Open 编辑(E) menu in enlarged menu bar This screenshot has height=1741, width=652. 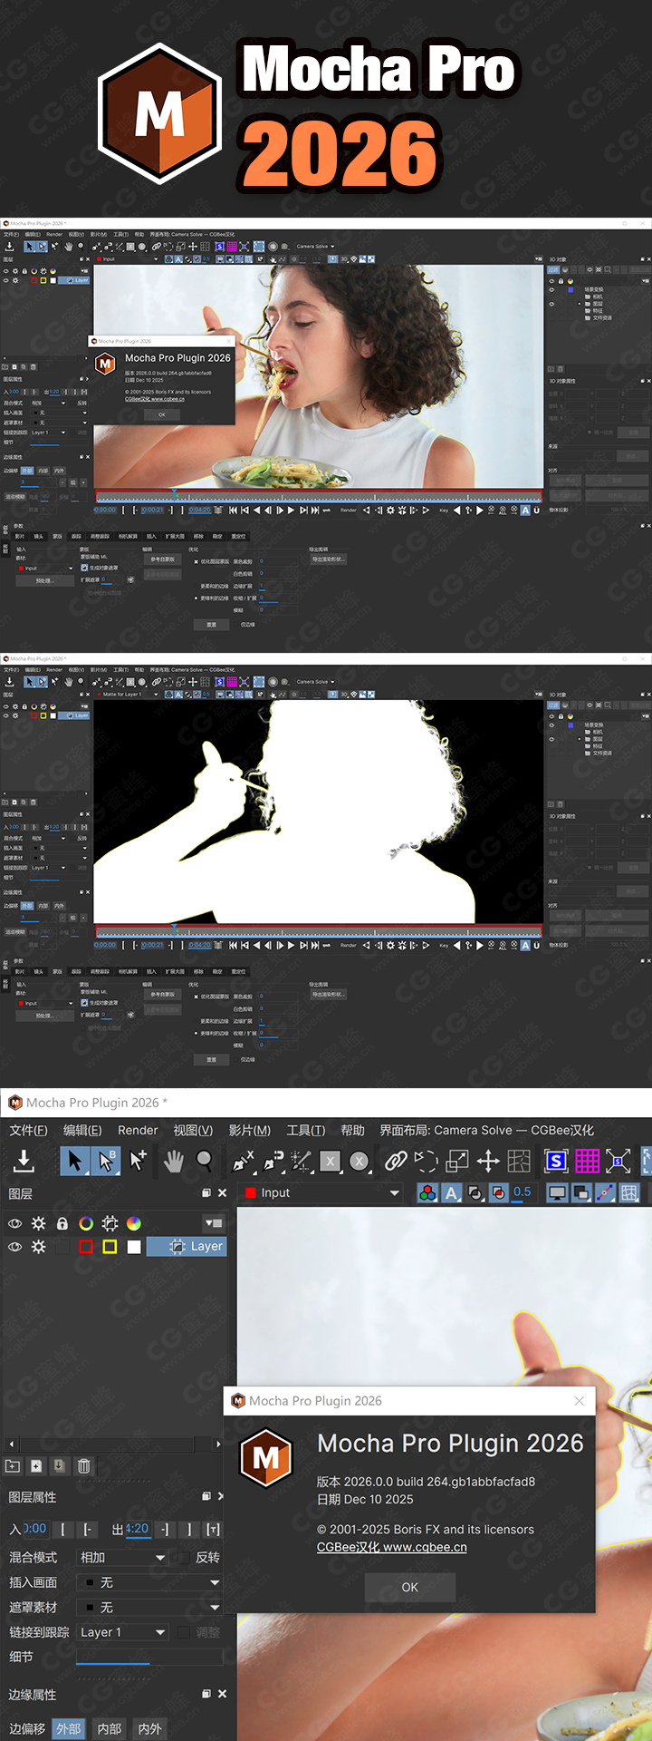[x=82, y=1130]
